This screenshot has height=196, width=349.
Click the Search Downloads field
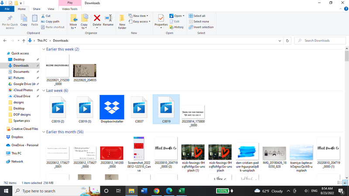(320, 41)
